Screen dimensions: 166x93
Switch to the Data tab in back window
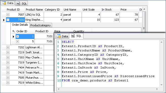coord(8,3)
